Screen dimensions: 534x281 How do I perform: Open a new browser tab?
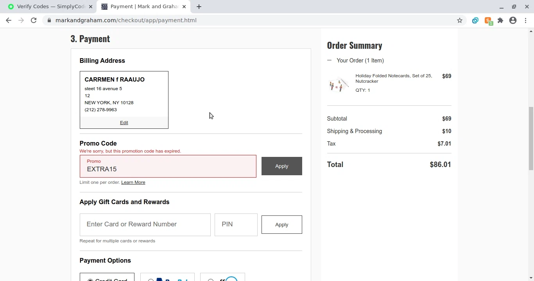[199, 7]
